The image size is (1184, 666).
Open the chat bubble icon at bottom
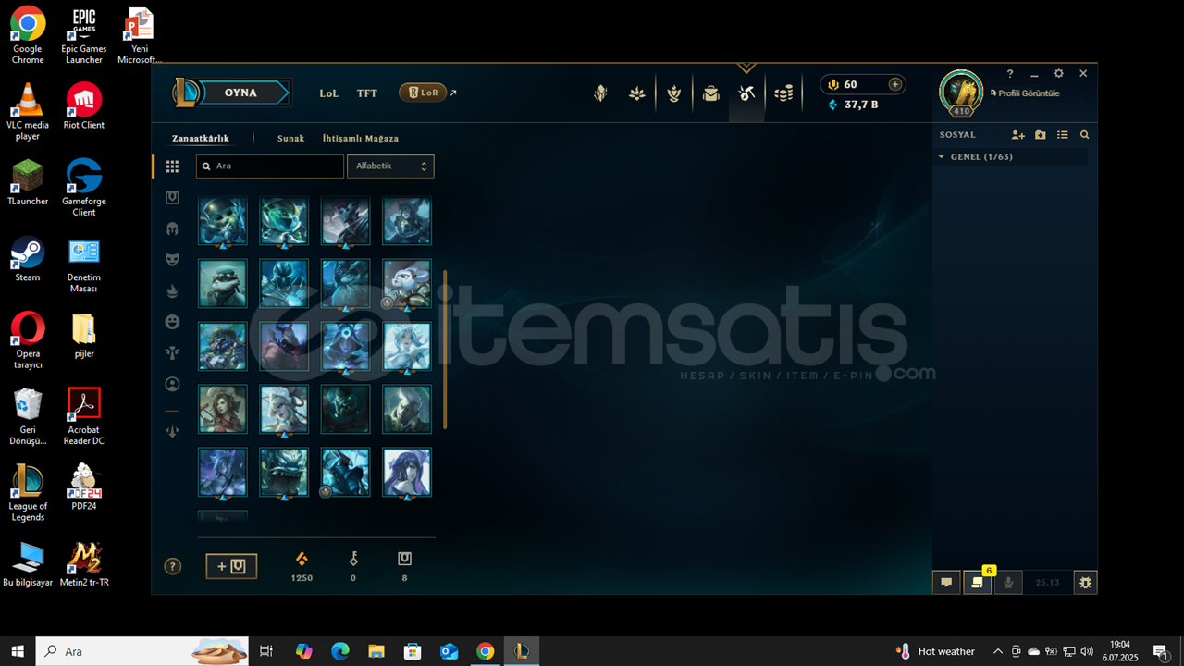coord(946,582)
